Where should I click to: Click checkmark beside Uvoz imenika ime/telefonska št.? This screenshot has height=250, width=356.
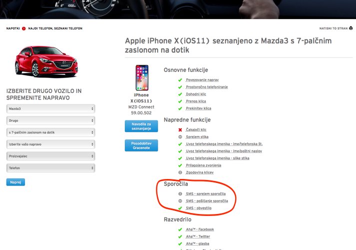pos(180,144)
